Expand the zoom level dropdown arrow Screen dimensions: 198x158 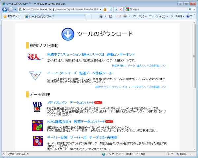point(191,154)
